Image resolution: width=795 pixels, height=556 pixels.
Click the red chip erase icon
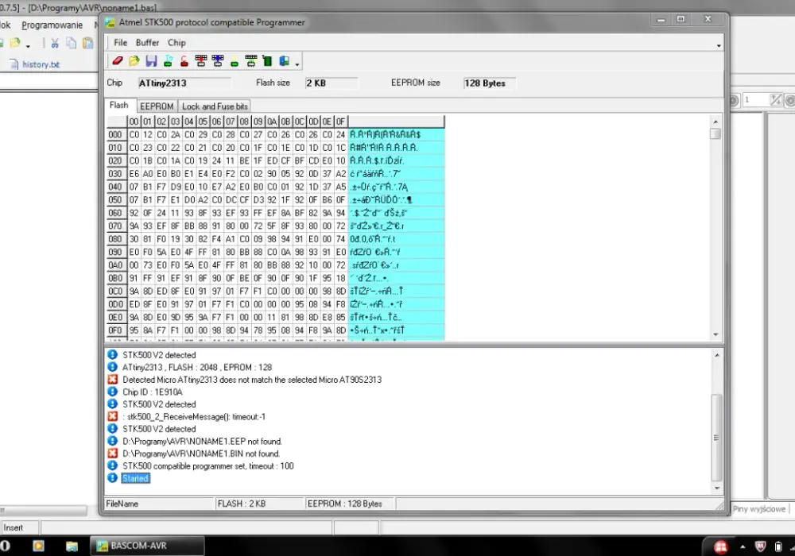pyautogui.click(x=184, y=61)
